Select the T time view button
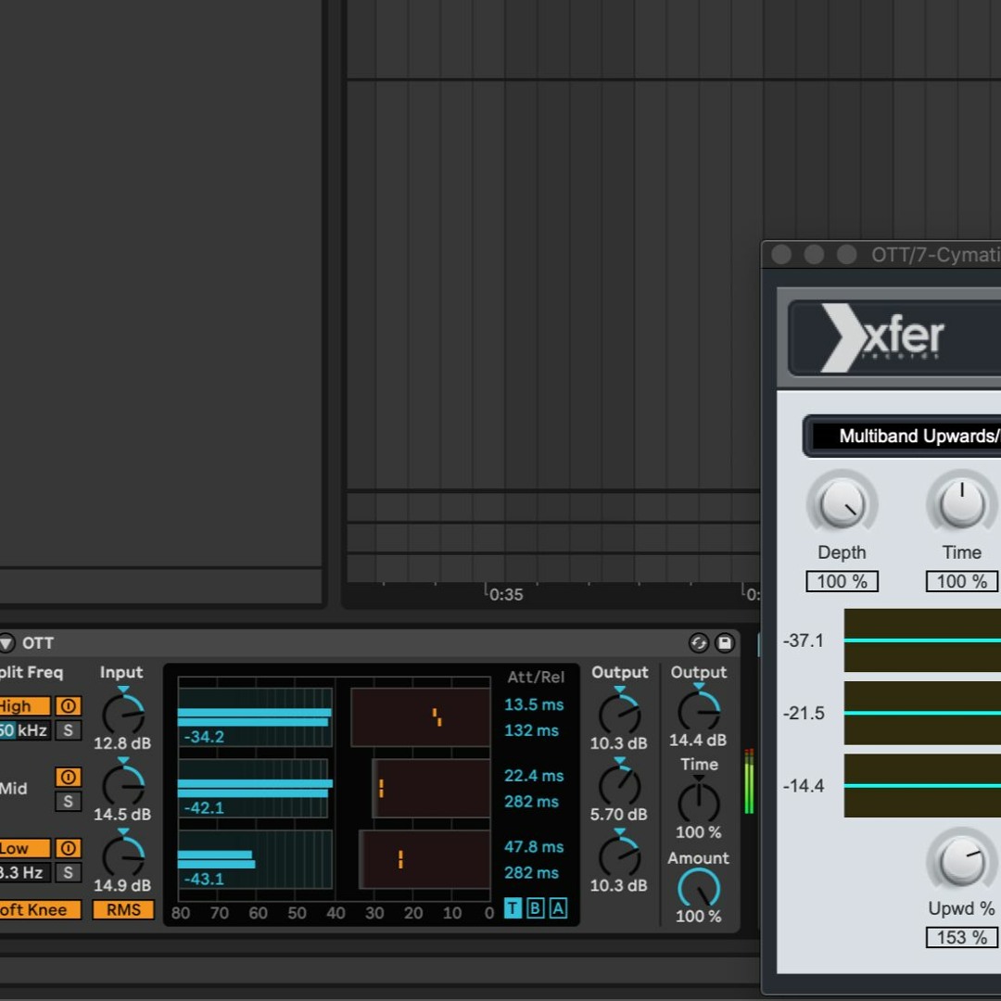The width and height of the screenshot is (1001, 1001). [x=513, y=907]
